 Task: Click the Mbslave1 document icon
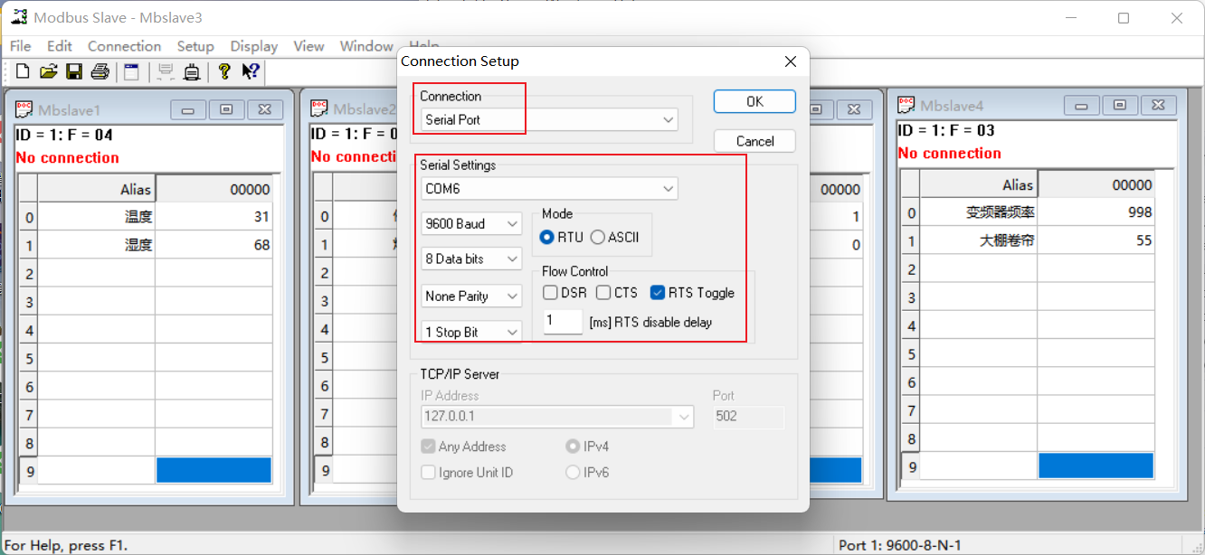click(24, 109)
